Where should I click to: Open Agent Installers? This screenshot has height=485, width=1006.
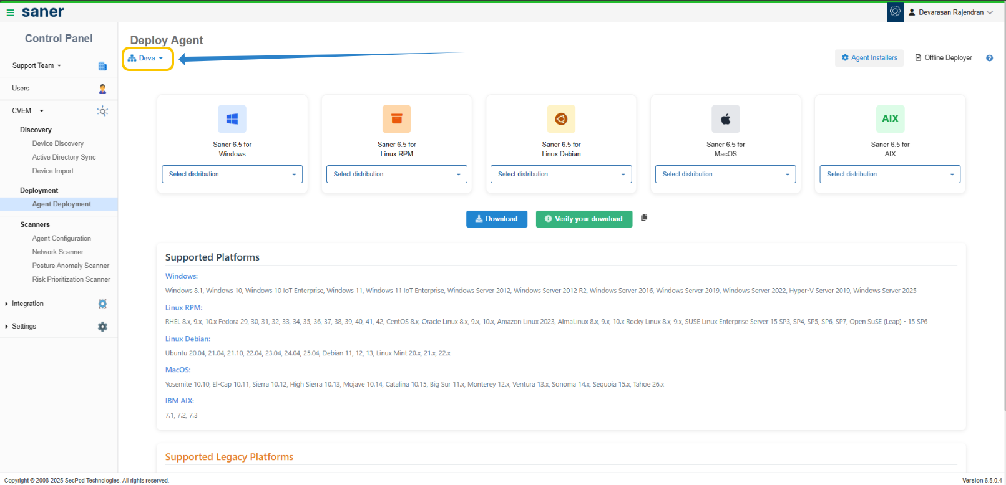[x=869, y=58]
